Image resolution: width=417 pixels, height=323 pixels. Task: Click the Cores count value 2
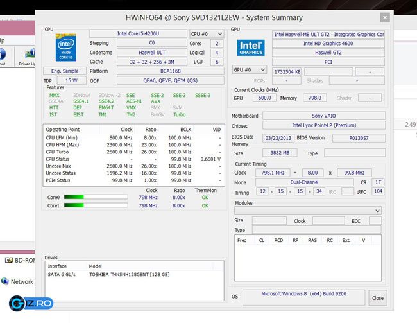pyautogui.click(x=217, y=44)
